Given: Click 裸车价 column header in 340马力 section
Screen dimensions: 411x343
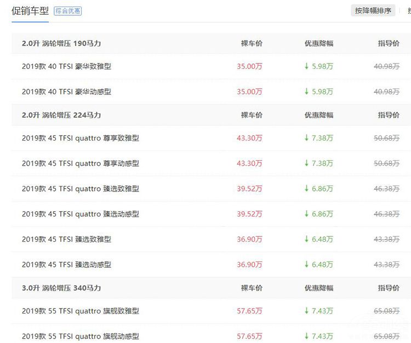Looking at the screenshot, I should pos(252,288).
